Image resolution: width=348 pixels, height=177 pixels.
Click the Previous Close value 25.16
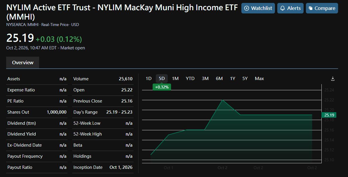pos(127,101)
